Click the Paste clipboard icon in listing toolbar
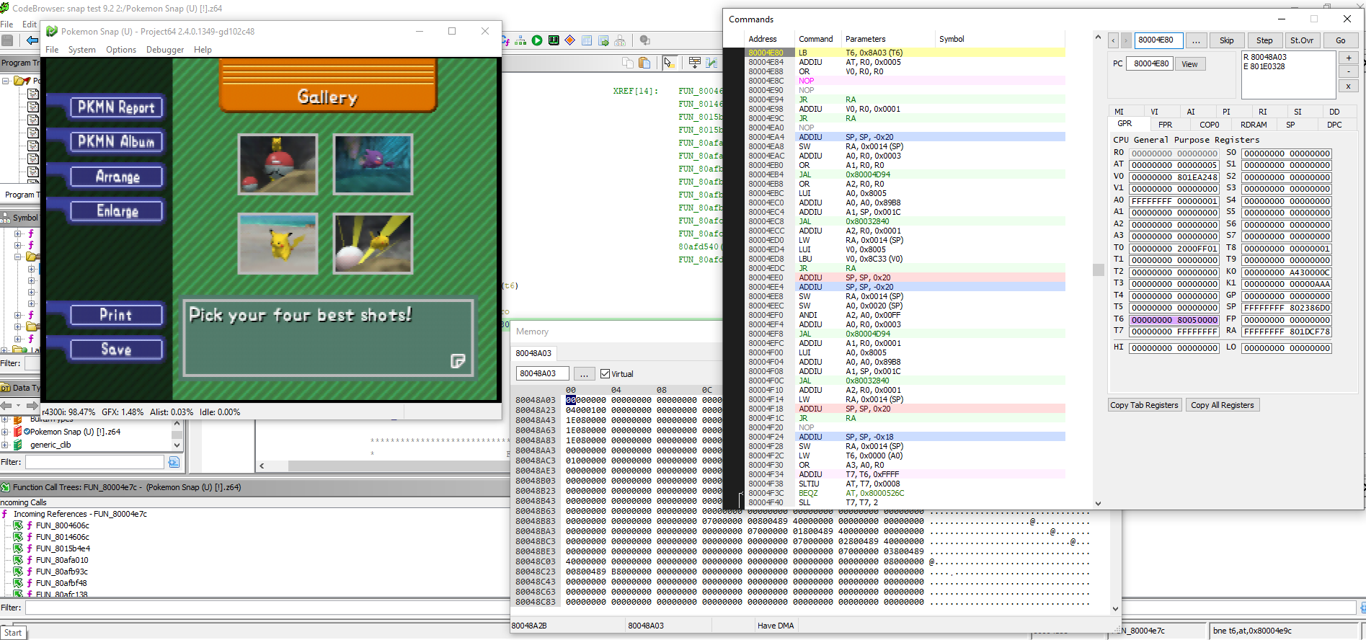This screenshot has height=640, width=1366. [x=644, y=63]
